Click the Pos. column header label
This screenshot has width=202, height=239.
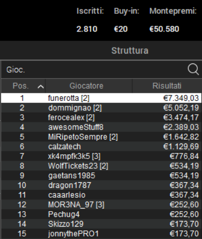[21, 86]
